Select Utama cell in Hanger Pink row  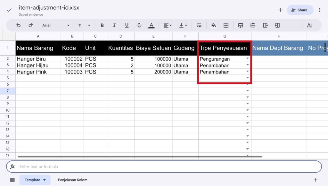[185, 72]
